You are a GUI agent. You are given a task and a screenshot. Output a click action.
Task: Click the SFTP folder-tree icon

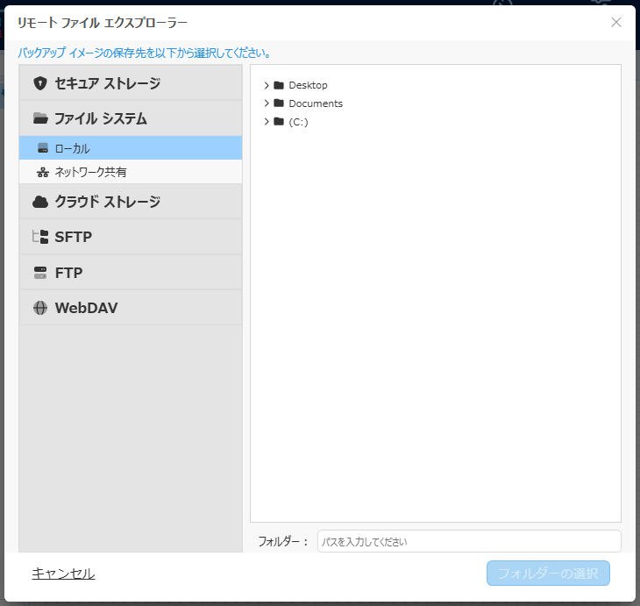point(40,237)
